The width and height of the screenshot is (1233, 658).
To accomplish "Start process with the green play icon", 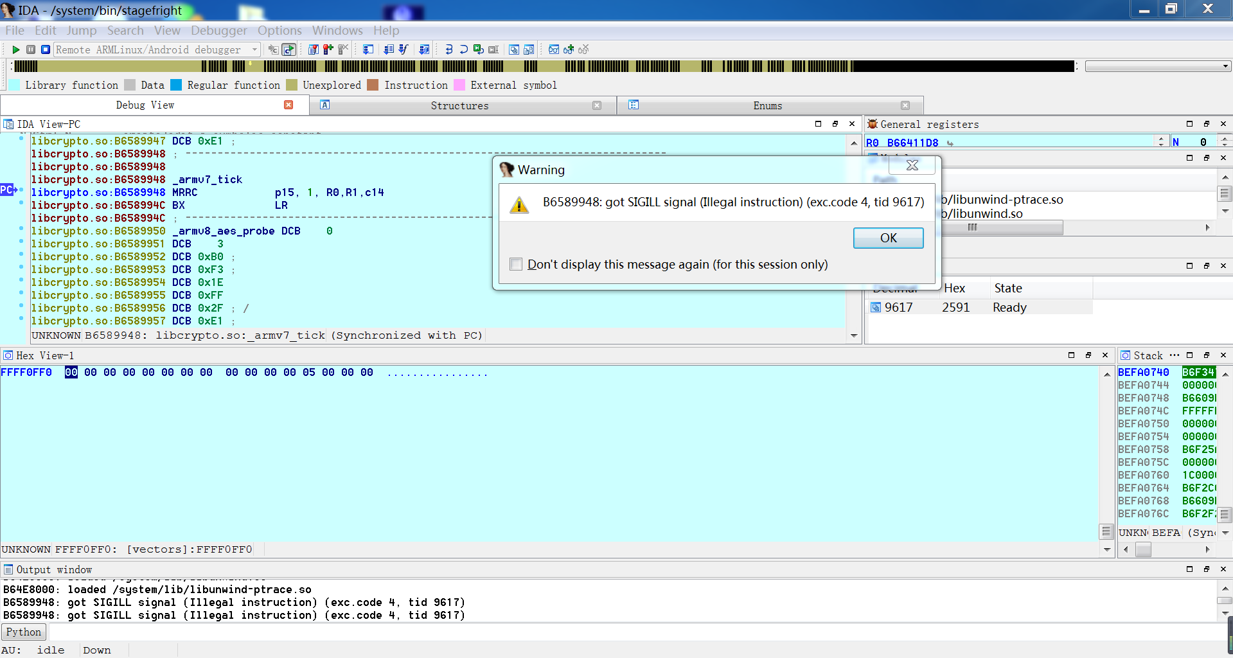I will (16, 49).
